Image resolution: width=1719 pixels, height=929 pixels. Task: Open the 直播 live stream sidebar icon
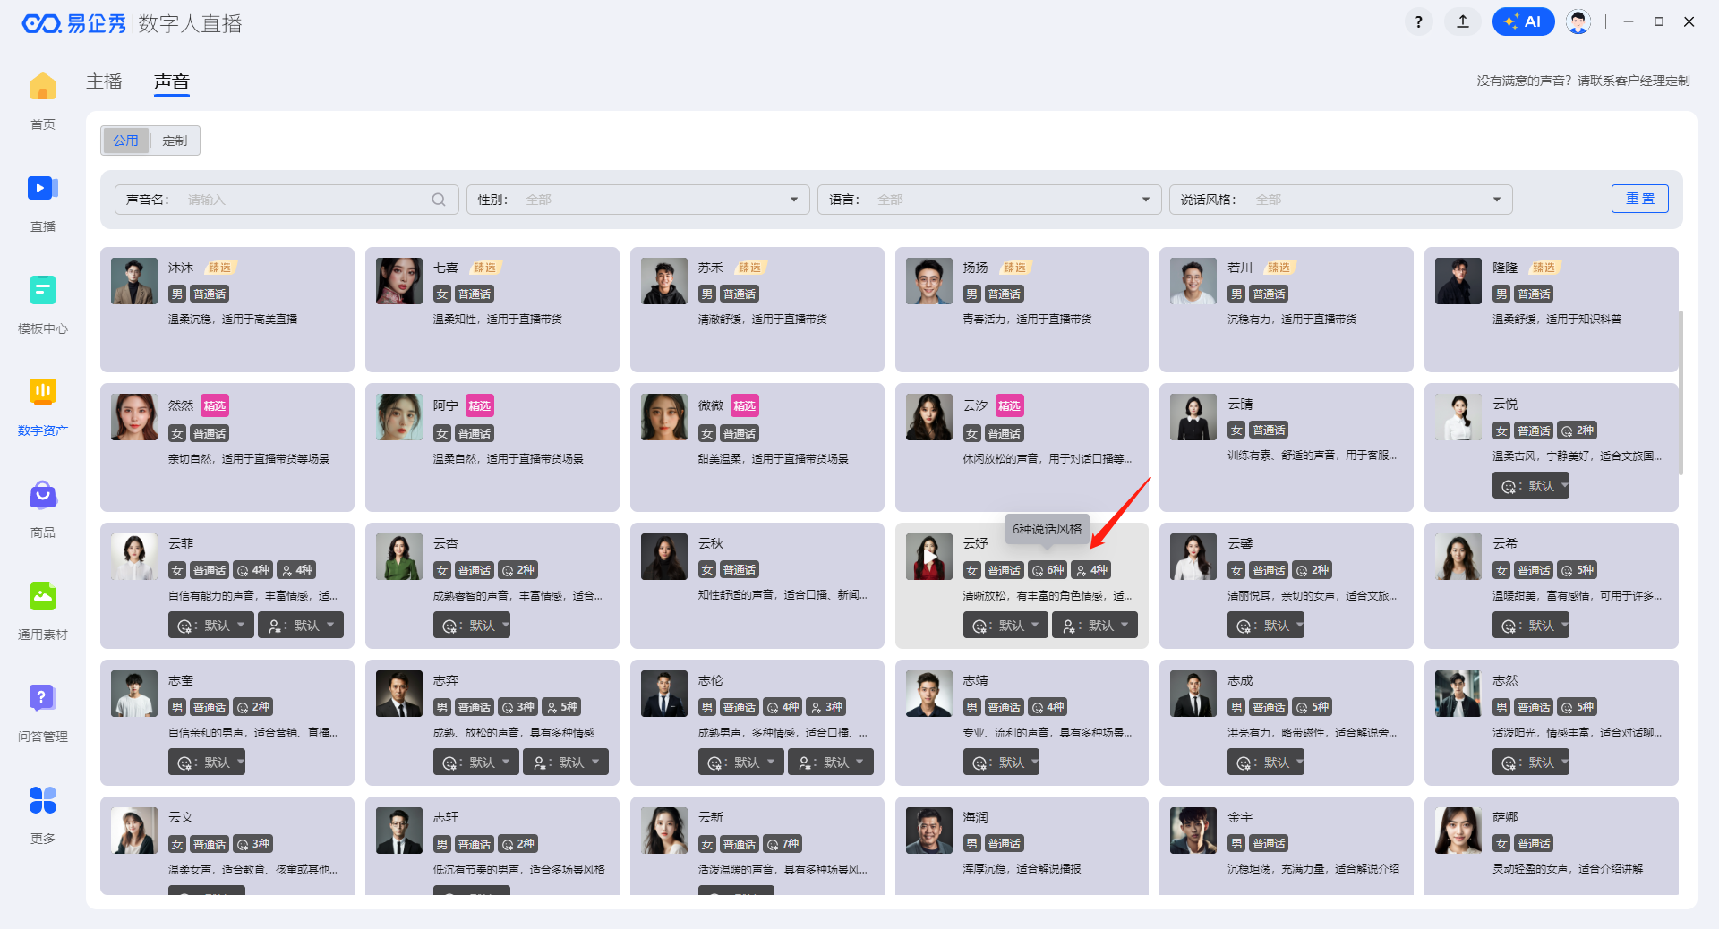(42, 189)
